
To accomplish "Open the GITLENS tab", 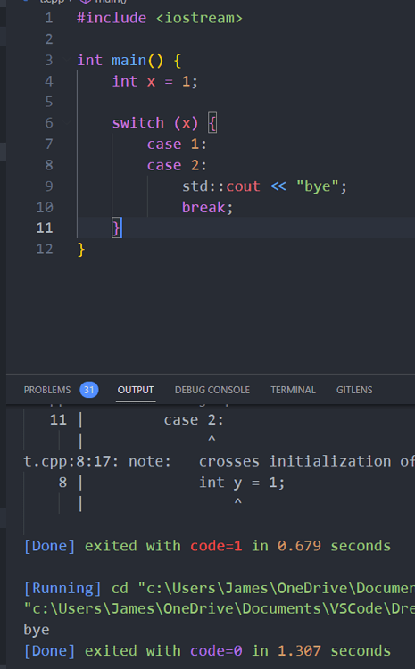I will point(354,390).
